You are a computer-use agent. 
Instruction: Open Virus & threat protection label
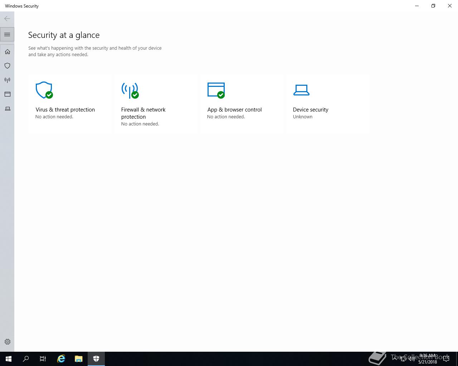[65, 110]
